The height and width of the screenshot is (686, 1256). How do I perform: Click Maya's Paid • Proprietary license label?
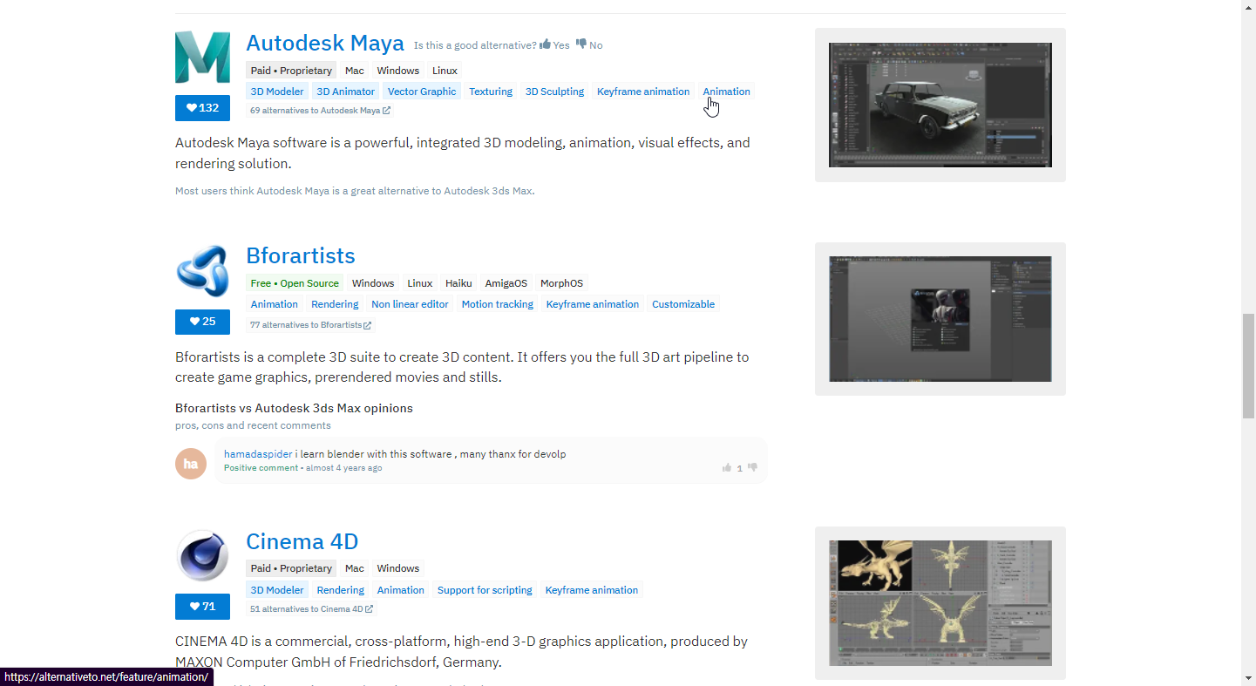[x=291, y=71]
